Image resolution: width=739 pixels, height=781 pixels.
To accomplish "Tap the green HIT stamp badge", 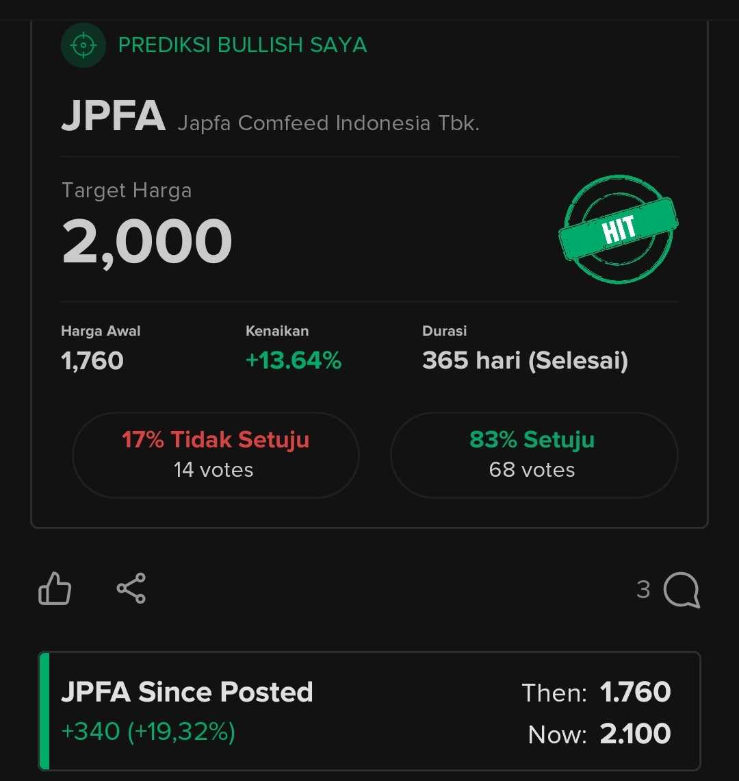I will pyautogui.click(x=618, y=229).
